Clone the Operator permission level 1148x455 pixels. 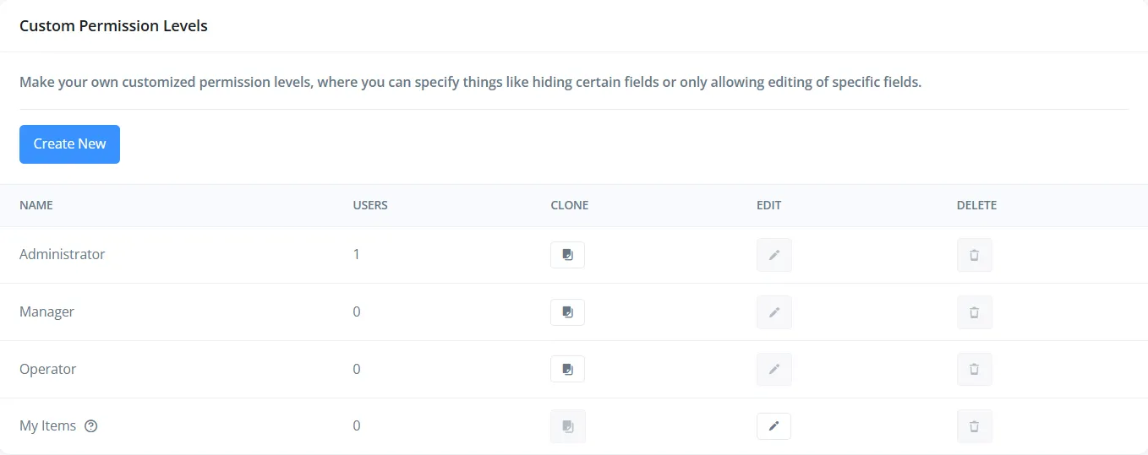(567, 369)
